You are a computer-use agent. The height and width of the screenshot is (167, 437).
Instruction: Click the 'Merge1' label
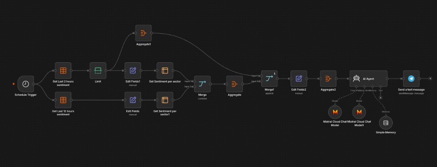pyautogui.click(x=269, y=90)
